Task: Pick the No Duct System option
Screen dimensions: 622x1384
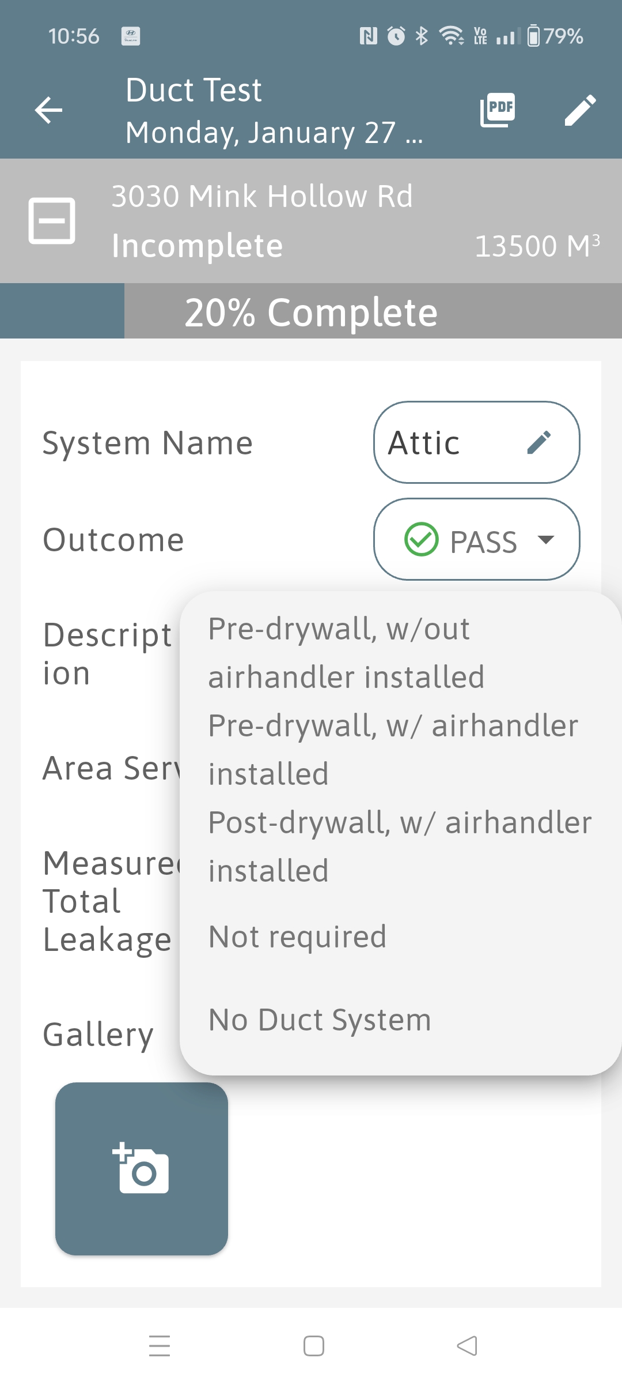Action: 320,1020
